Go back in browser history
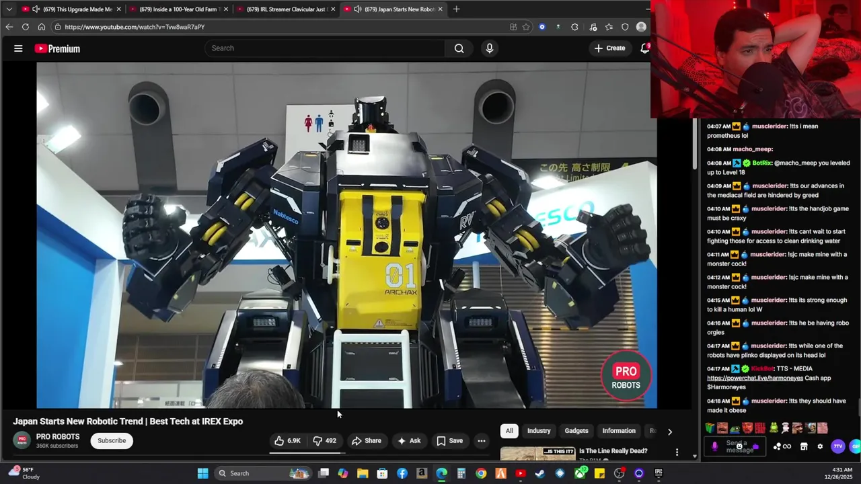Image resolution: width=861 pixels, height=484 pixels. point(9,27)
